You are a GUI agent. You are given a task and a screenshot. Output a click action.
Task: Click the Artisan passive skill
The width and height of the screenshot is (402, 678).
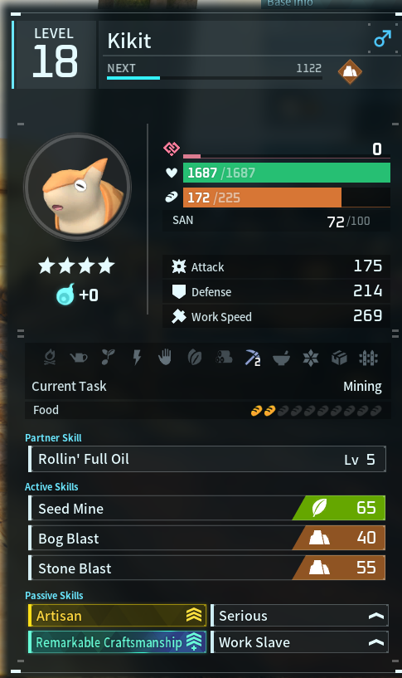[x=117, y=615]
